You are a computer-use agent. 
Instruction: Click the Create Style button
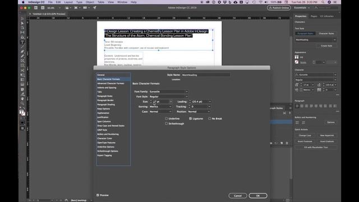[326, 46]
